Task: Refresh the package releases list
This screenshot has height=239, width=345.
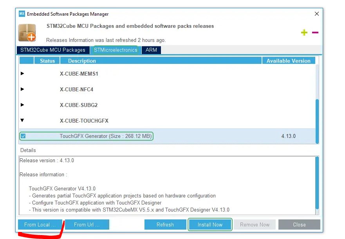Action: click(x=165, y=225)
